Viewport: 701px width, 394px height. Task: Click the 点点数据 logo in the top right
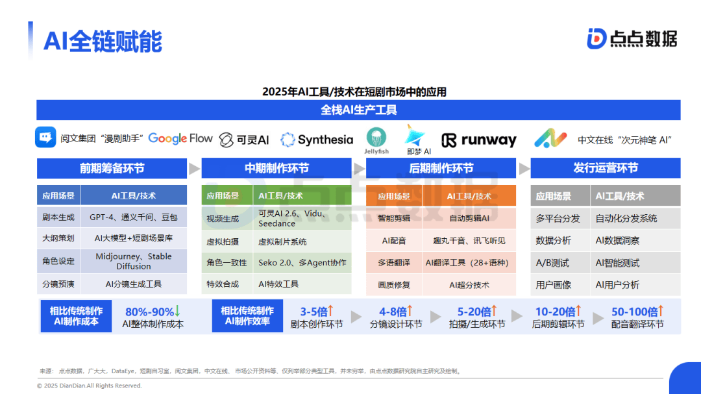click(632, 38)
